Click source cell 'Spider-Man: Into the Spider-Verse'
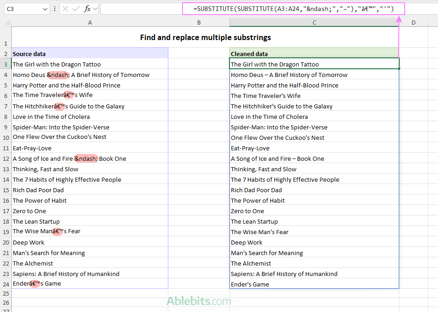The image size is (438, 312). coord(90,127)
